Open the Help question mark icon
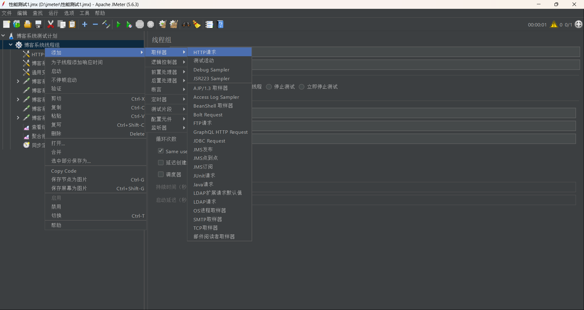This screenshot has height=310, width=584. pyautogui.click(x=221, y=24)
